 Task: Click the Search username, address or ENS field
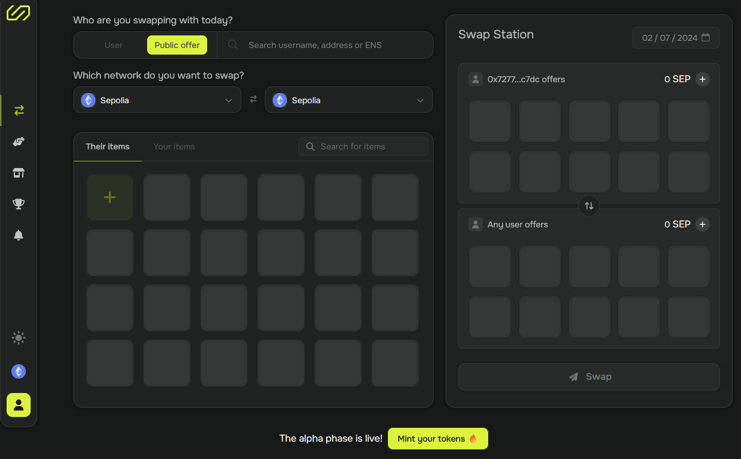336,45
